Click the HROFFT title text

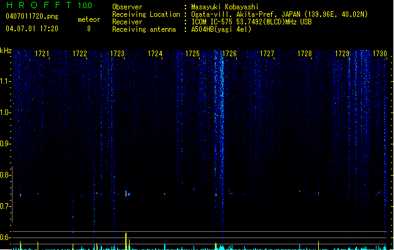click(x=38, y=5)
